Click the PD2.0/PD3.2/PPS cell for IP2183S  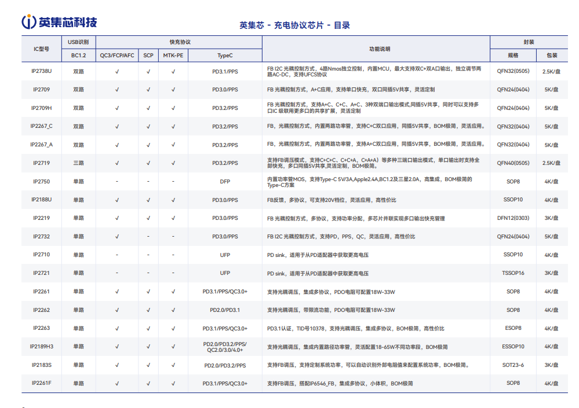[x=225, y=365]
